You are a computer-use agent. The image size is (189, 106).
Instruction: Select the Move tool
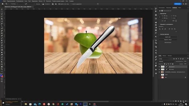tap(2, 9)
